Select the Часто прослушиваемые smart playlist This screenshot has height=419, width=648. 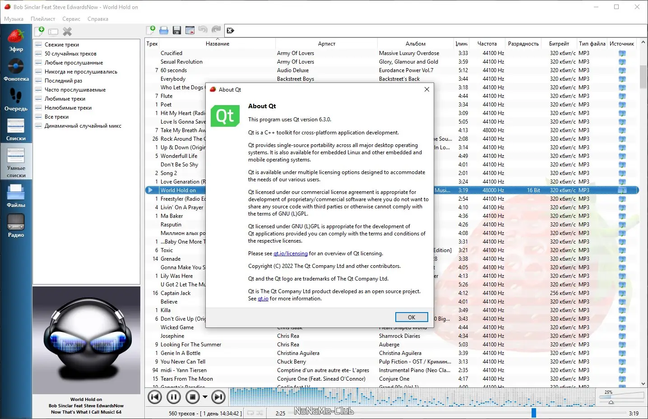(x=75, y=90)
